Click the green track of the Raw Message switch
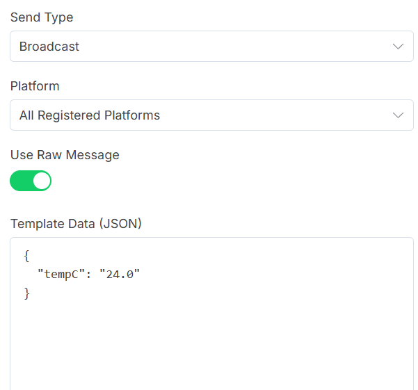The image size is (418, 390). coord(22,181)
